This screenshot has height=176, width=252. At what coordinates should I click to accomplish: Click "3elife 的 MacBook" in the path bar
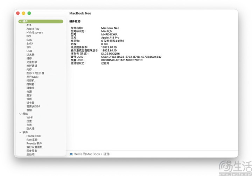click(87, 154)
